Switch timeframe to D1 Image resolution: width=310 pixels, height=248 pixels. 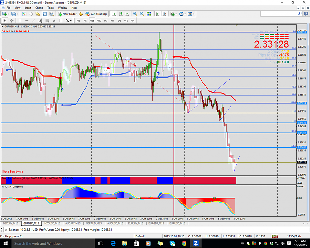pyautogui.click(x=119, y=20)
